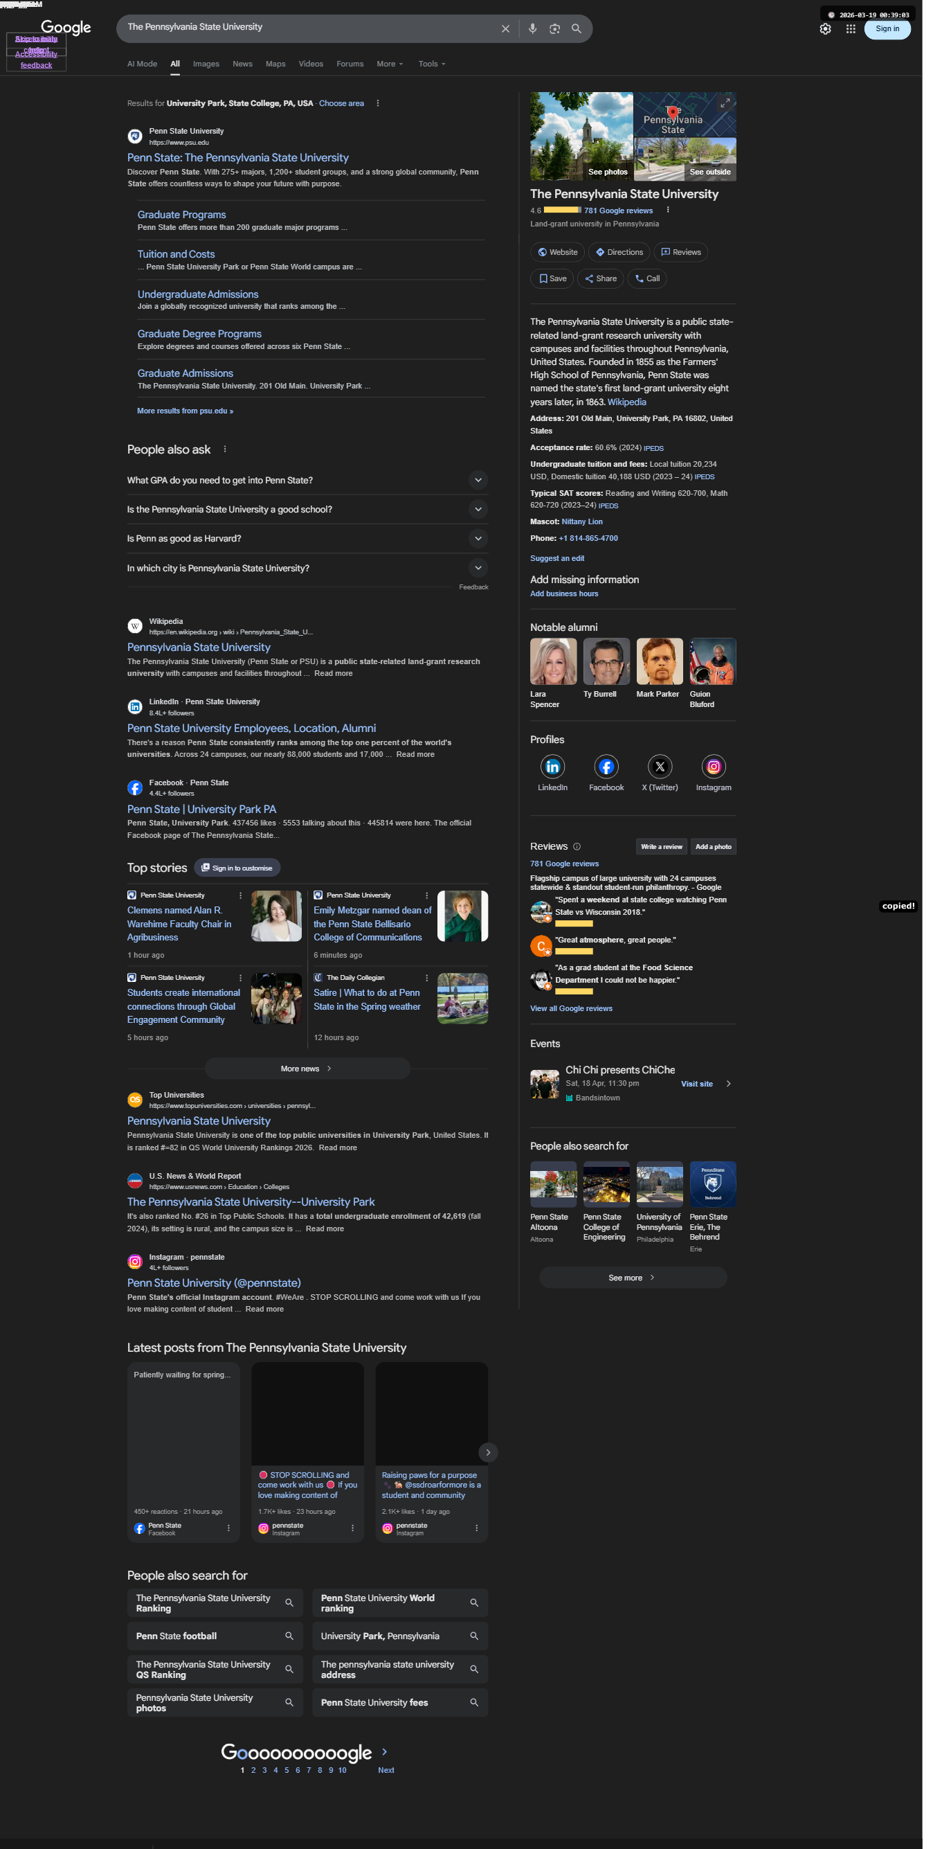Click the Call button
Image resolution: width=933 pixels, height=1849 pixels.
point(647,278)
